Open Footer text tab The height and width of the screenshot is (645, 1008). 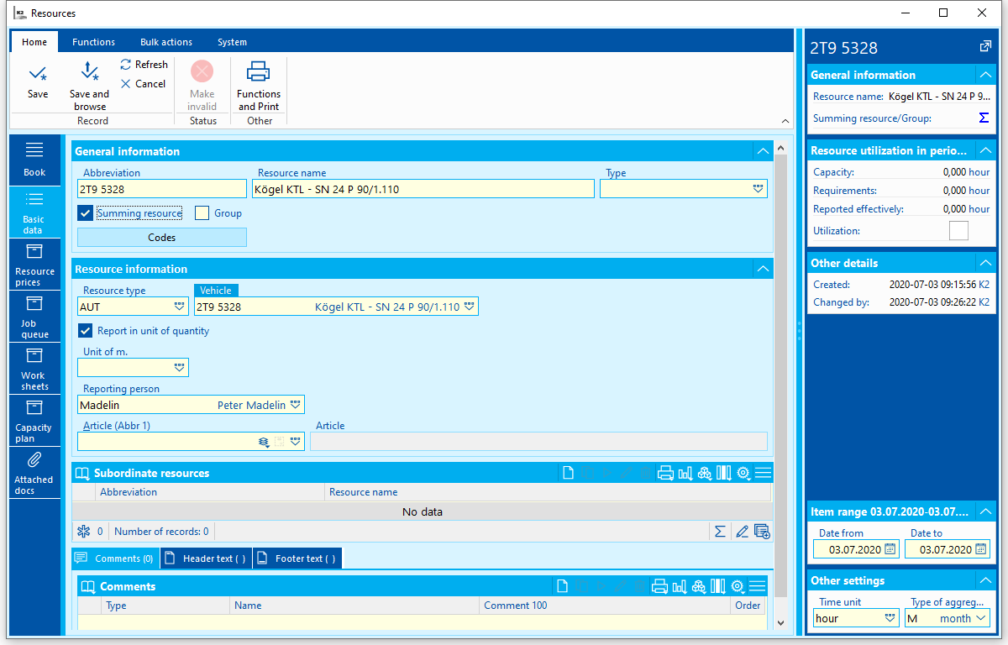297,558
